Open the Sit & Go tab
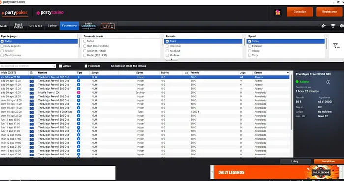This screenshot has height=181, width=344. 36,26
